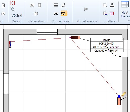130x112 pixels.
Task: Click the door icon in the ribbon
Action: (3, 6)
